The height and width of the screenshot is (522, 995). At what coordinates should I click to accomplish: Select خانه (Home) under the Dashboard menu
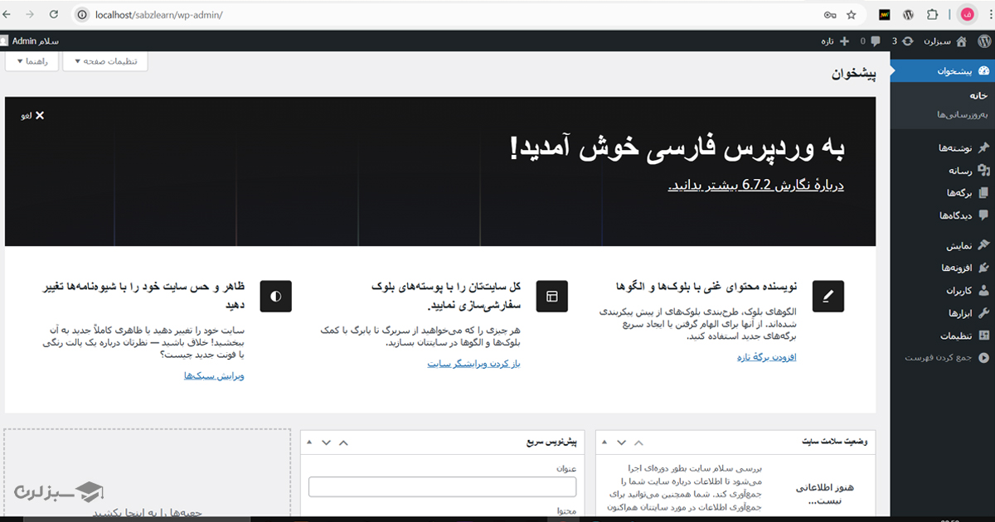[977, 95]
